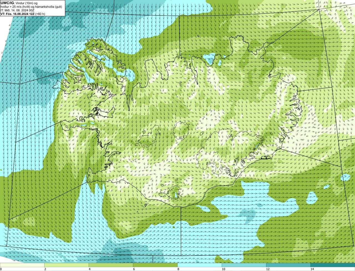Click the light cyan 8–10 m/s legend band
Screen dimensions: 355x271
coord(200,265)
